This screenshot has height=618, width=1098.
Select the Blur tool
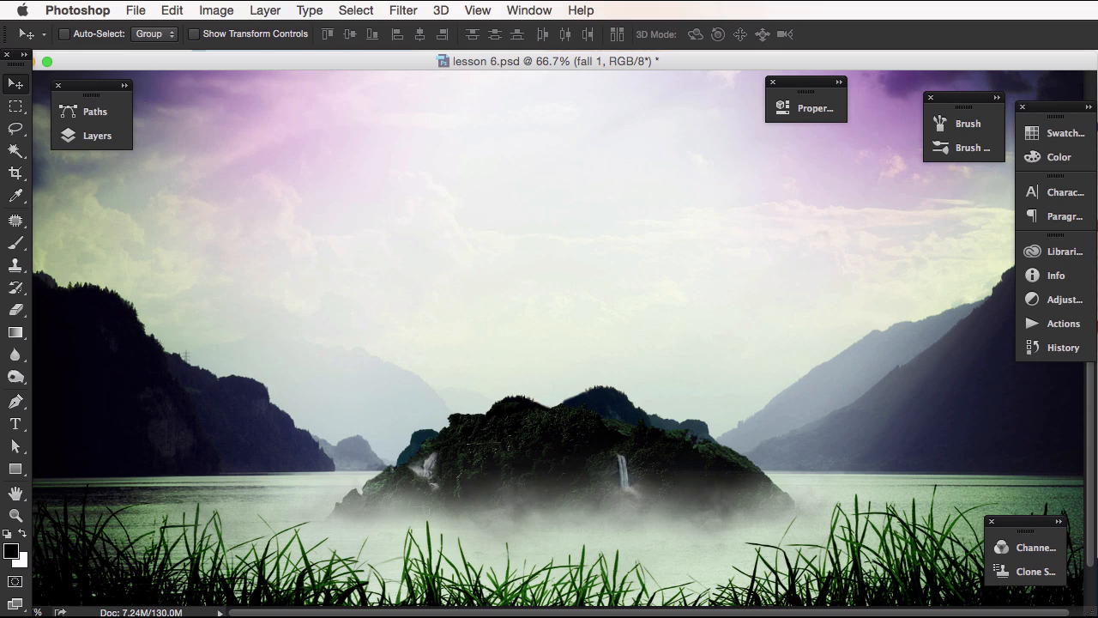(15, 354)
